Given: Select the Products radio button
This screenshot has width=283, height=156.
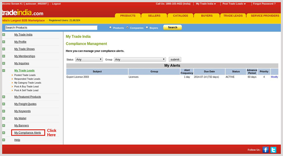Looking at the screenshot, I should [110, 28].
